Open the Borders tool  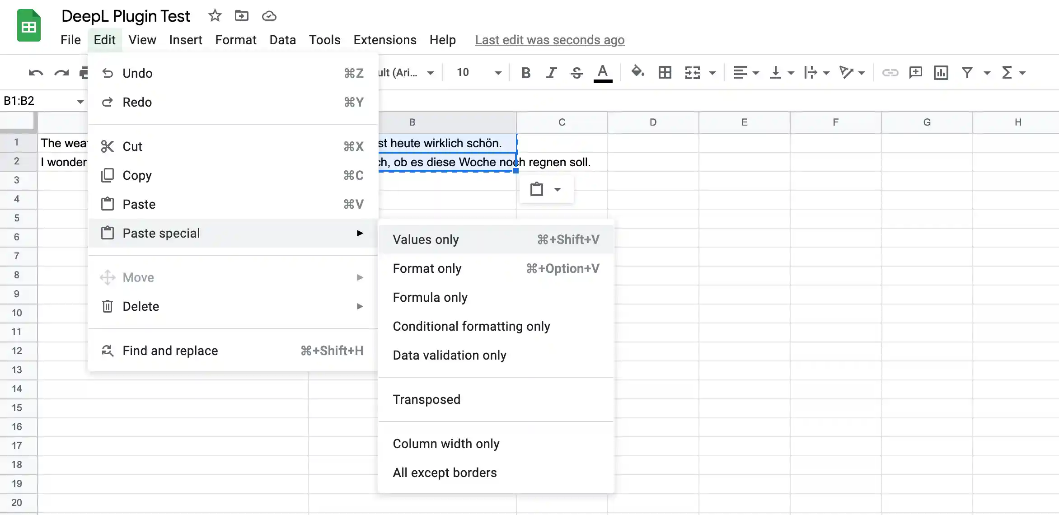click(664, 72)
